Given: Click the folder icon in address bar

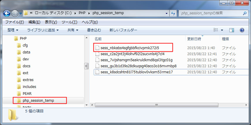Looking at the screenshot, I should tap(26, 13).
